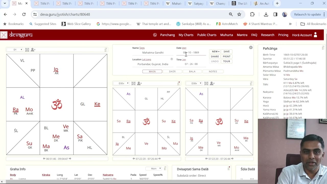Click add-person icon of right D30v chart

coord(212,83)
